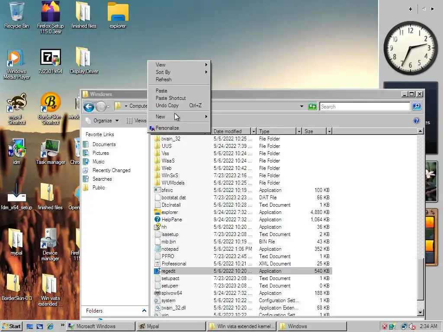Click the red security alert tray icon
443x332 pixels.
pos(384,326)
